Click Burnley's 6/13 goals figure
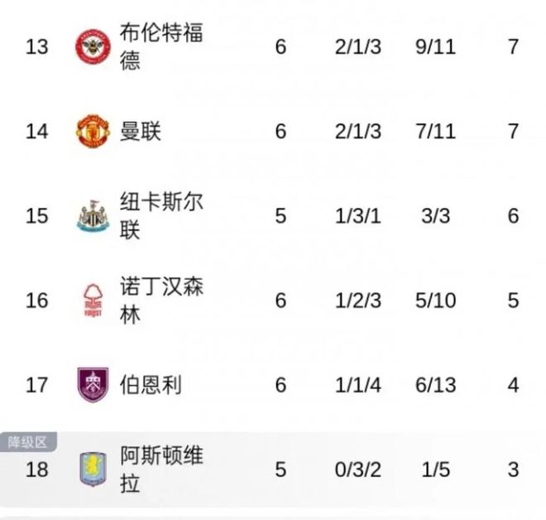 pos(436,385)
